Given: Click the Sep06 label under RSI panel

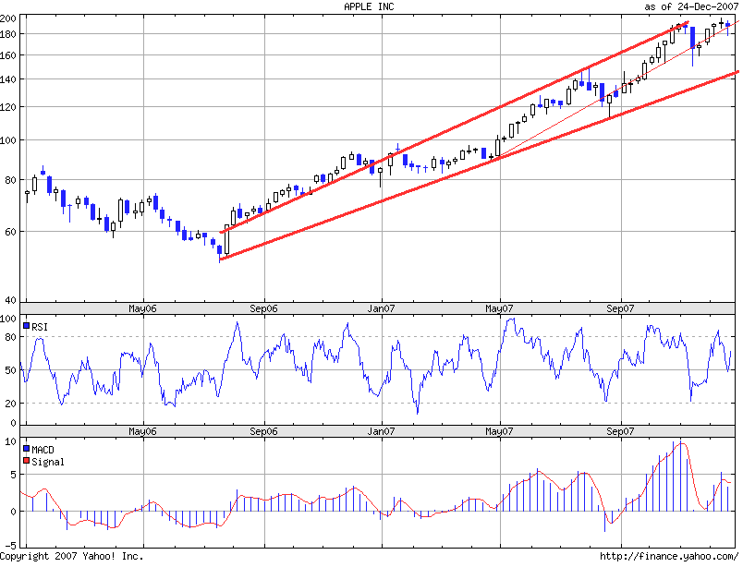Looking at the screenshot, I should pyautogui.click(x=264, y=431).
